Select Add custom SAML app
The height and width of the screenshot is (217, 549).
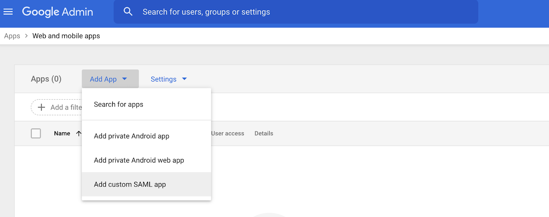coord(146,184)
